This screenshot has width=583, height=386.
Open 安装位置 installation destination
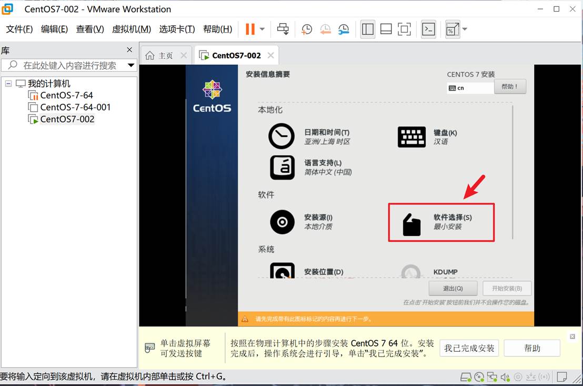tap(307, 271)
